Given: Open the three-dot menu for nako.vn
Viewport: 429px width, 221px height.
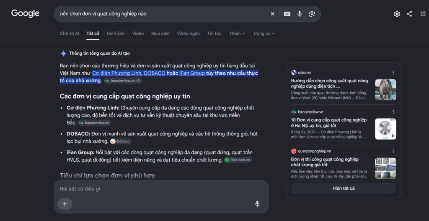Looking at the screenshot, I should (393, 73).
